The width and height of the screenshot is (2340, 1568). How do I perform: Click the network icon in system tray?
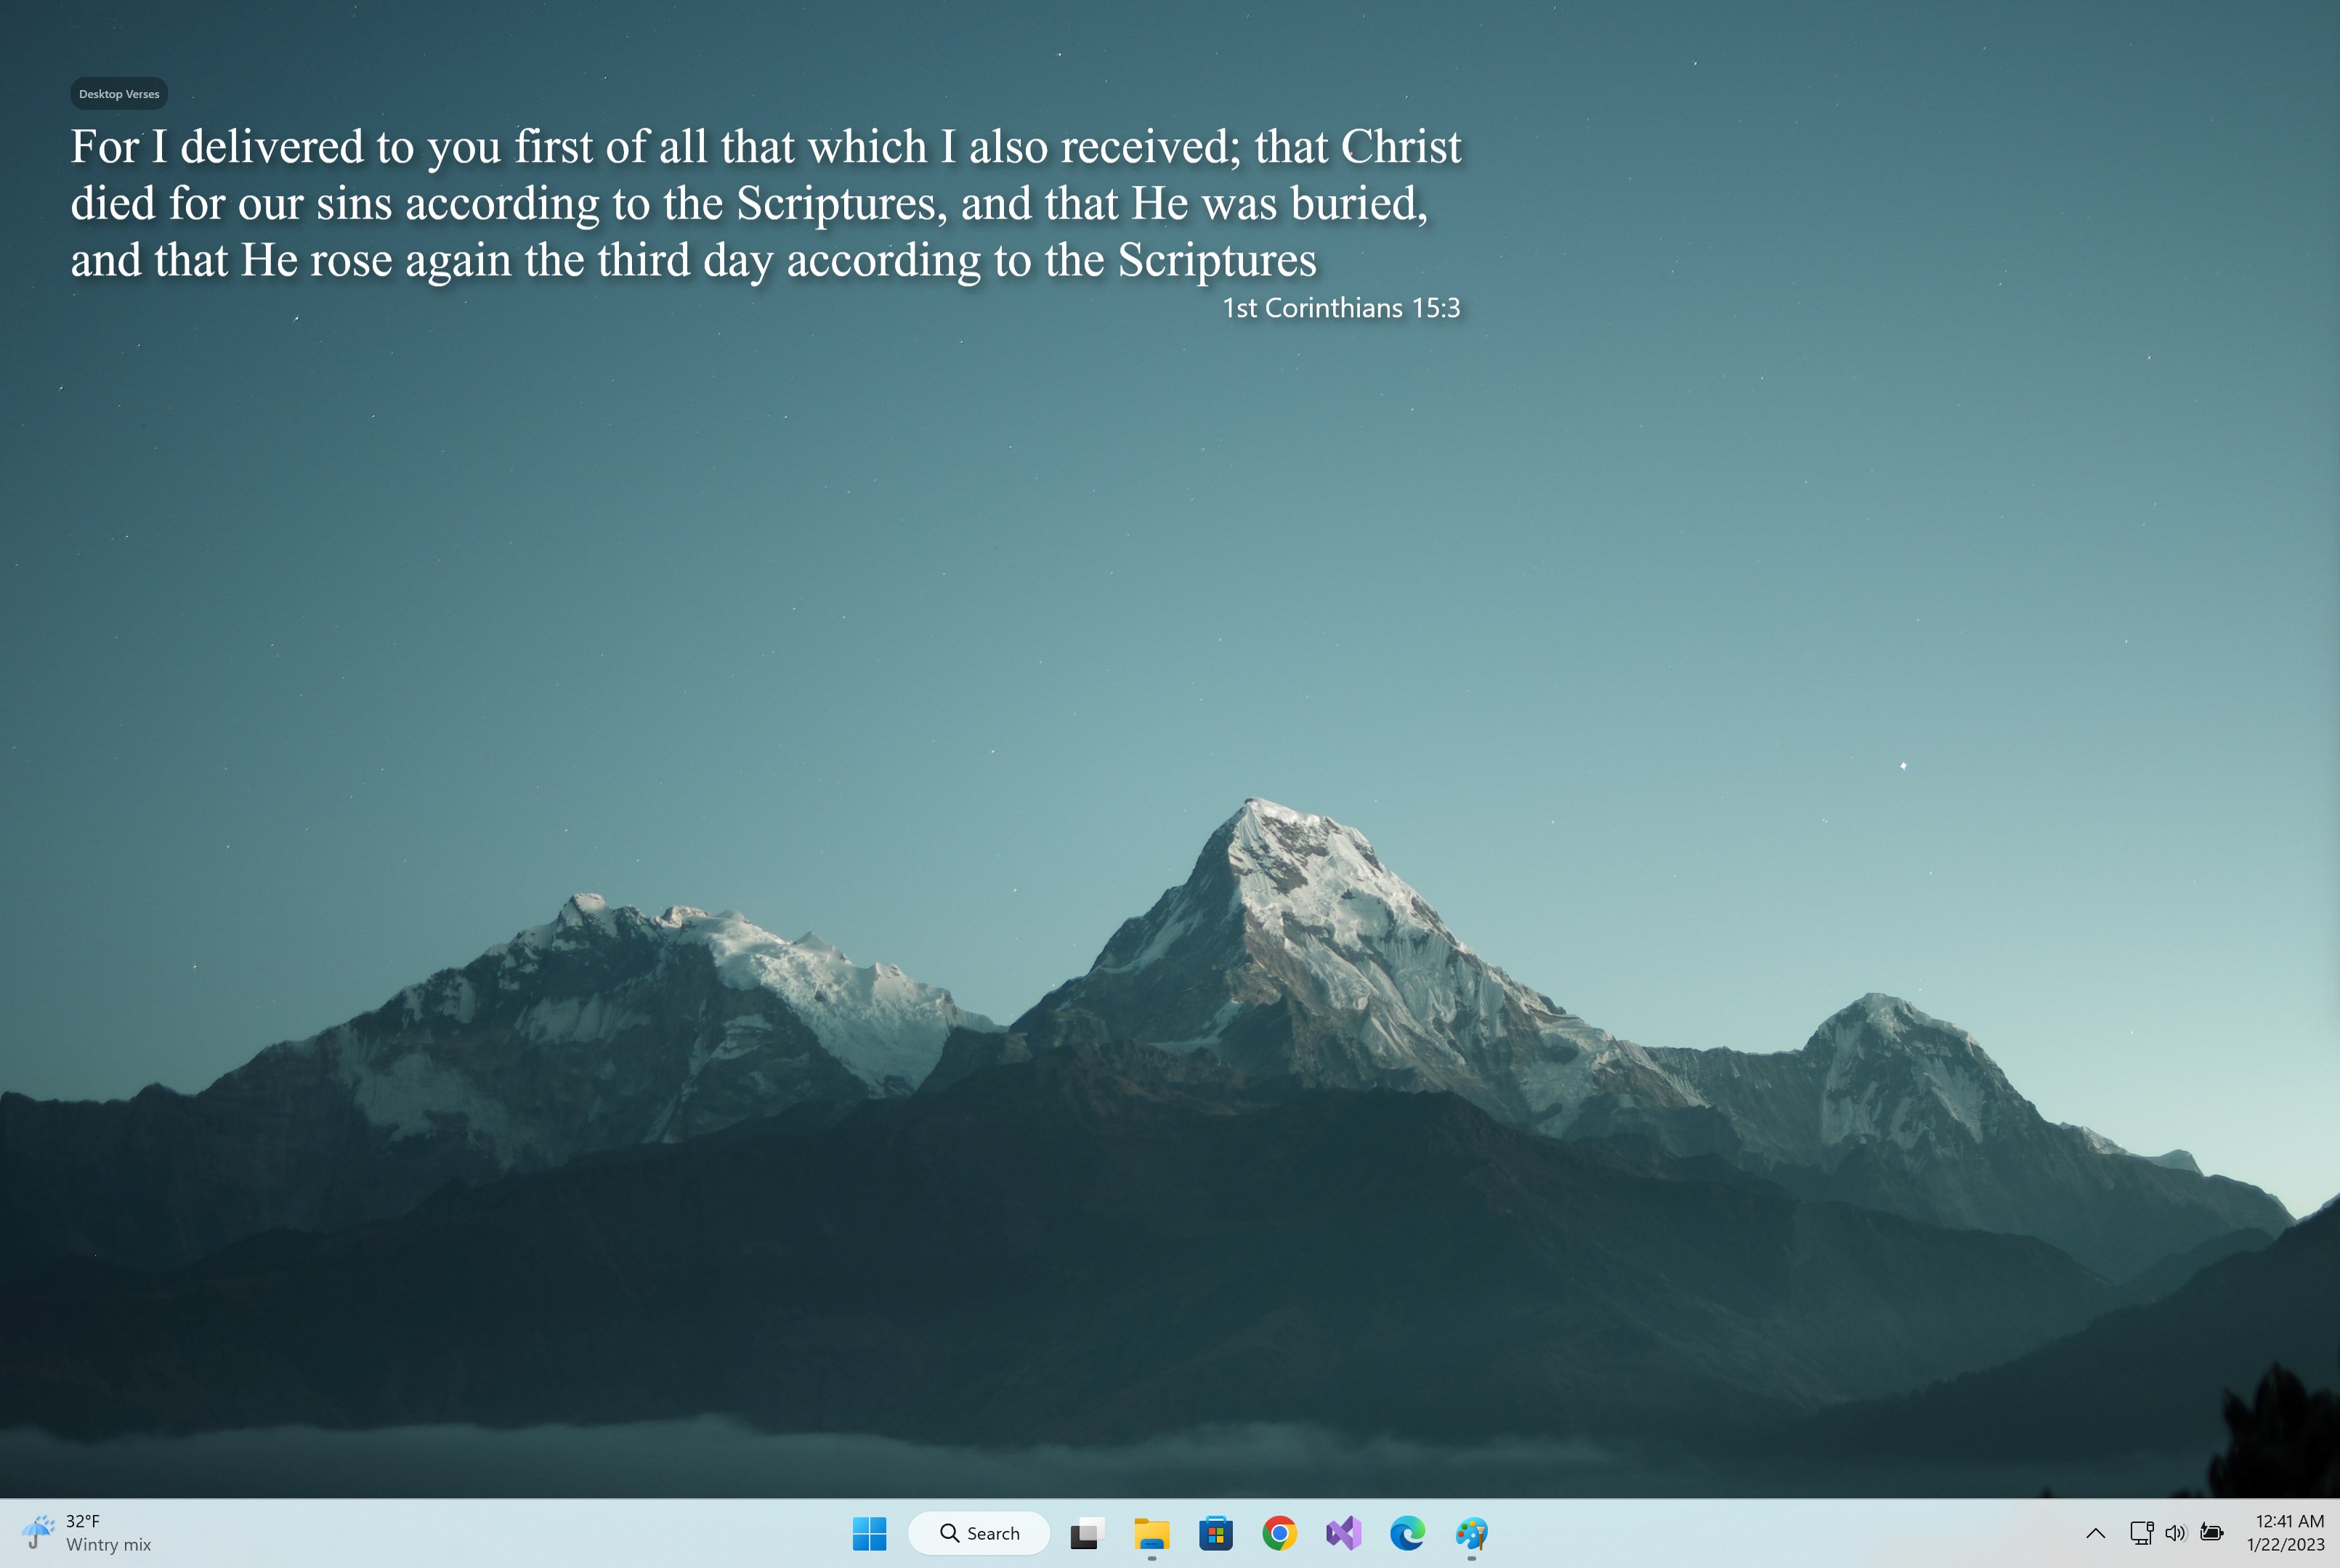click(2142, 1532)
